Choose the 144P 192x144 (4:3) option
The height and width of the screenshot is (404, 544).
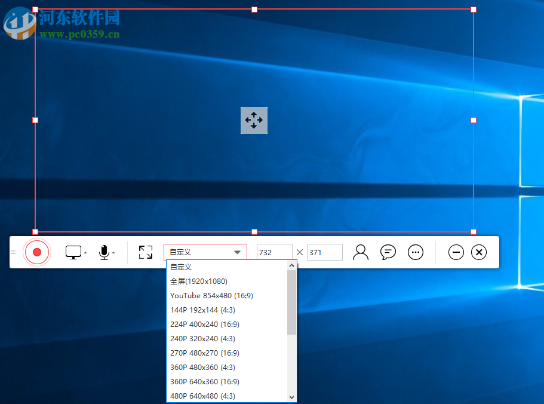click(x=202, y=310)
